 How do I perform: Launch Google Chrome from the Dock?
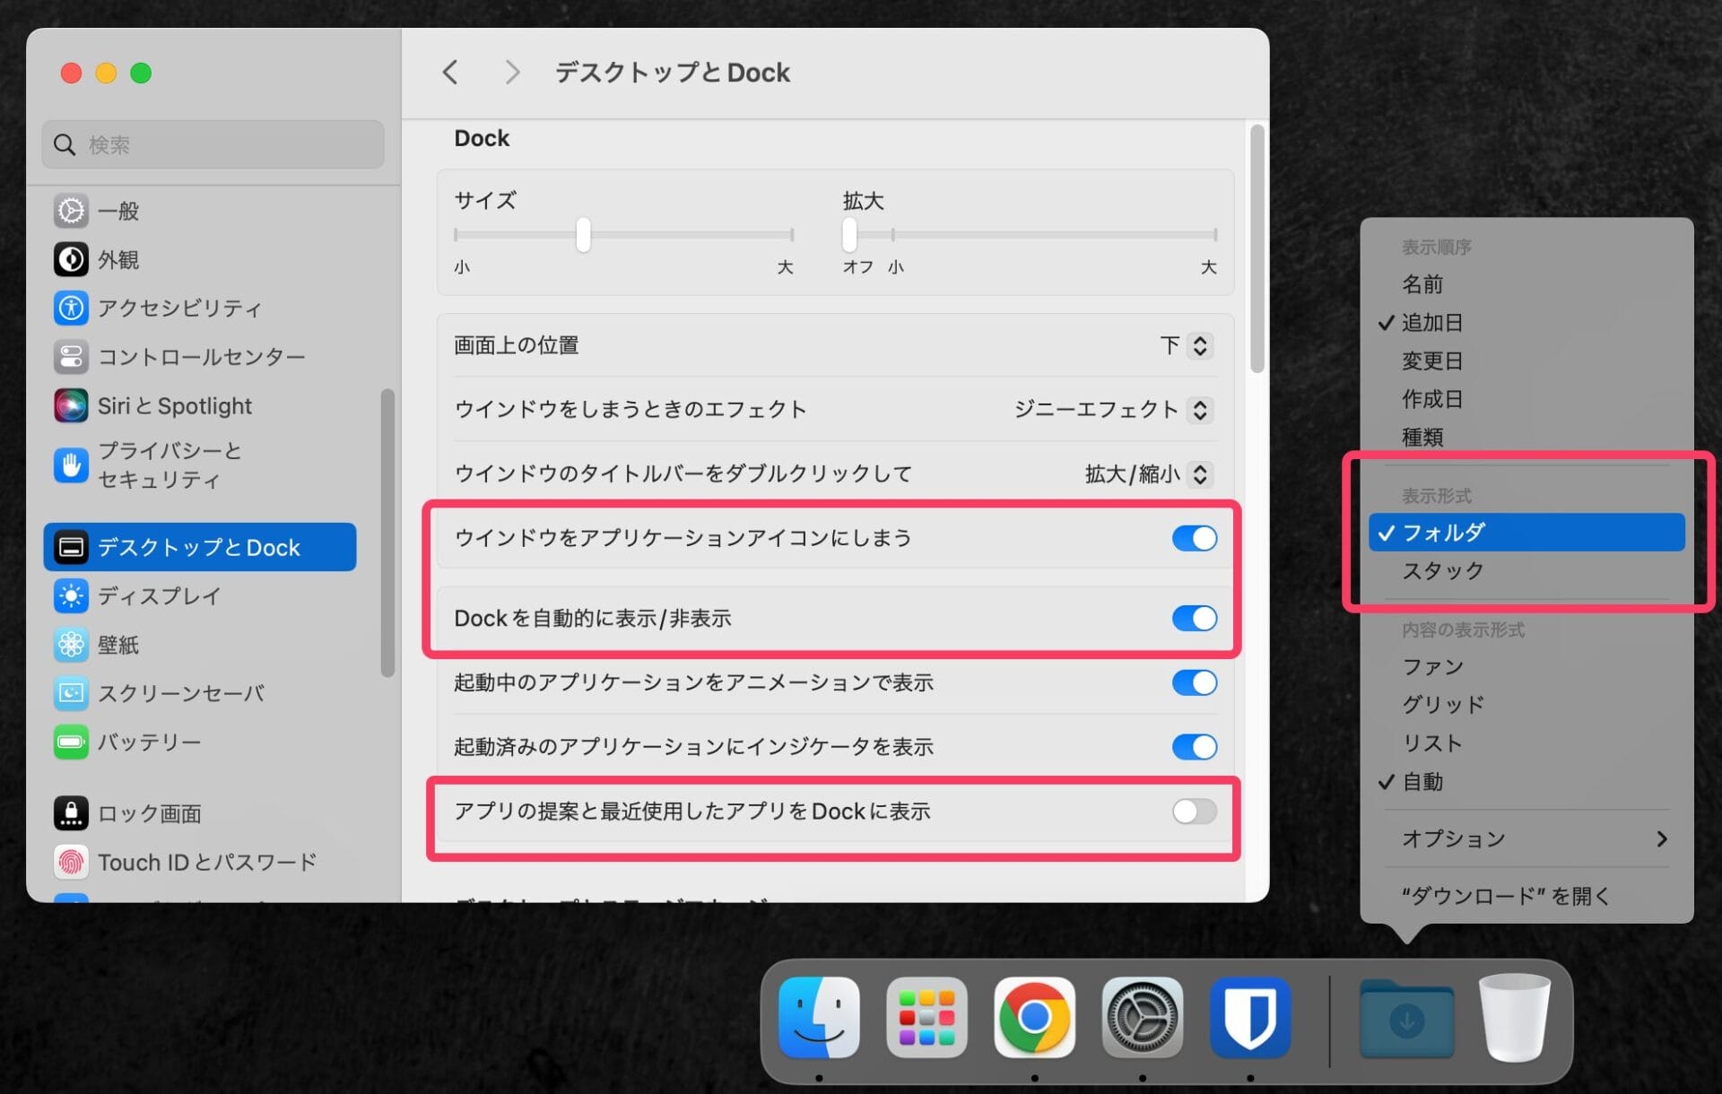tap(1034, 1018)
